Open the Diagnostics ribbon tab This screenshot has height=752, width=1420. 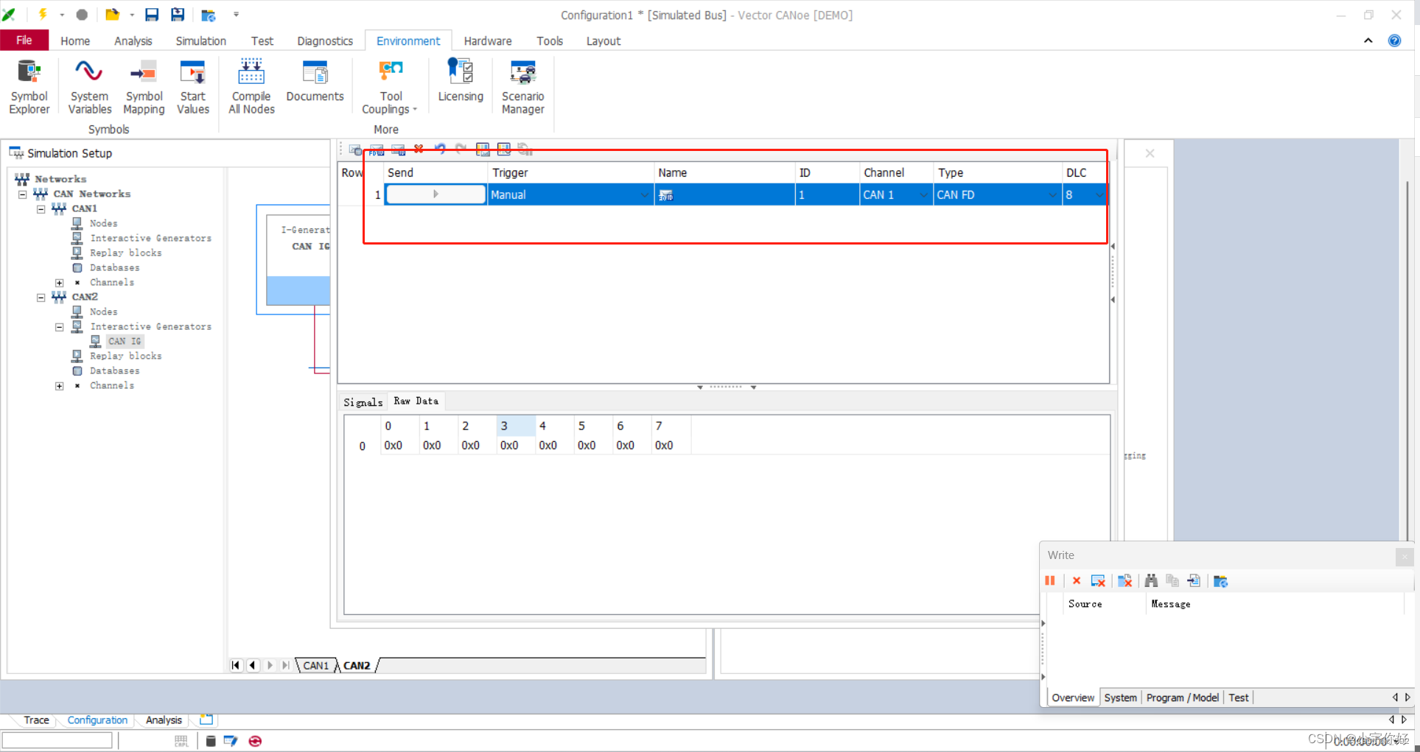(325, 41)
